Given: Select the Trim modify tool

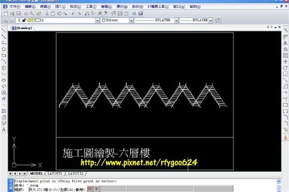Looking at the screenshot, I should tap(285, 93).
